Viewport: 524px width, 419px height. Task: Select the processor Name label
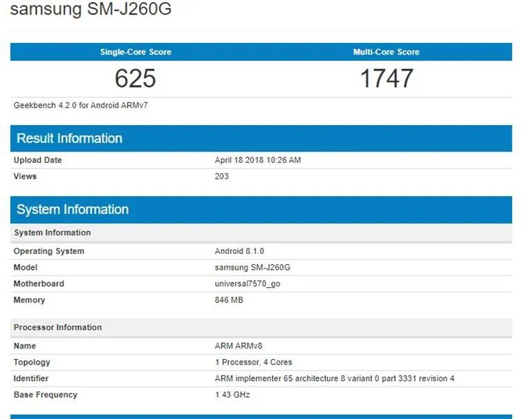pos(24,346)
